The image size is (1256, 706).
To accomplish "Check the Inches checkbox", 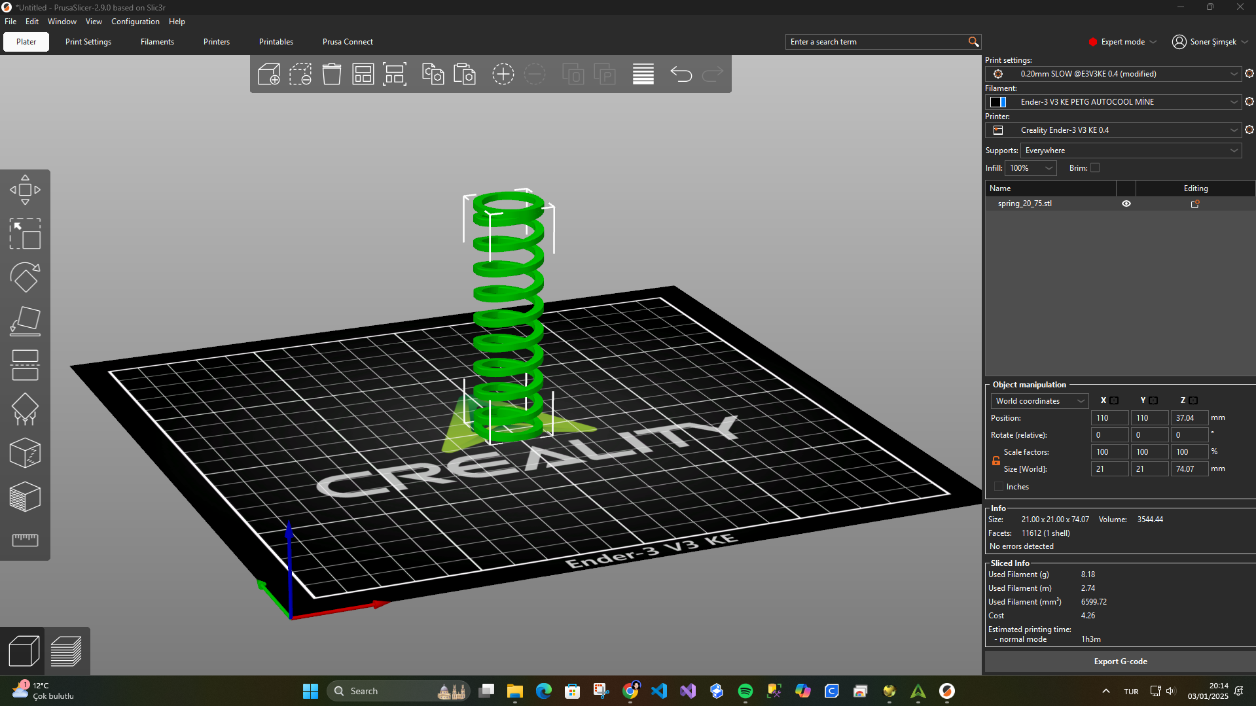I will tap(999, 487).
